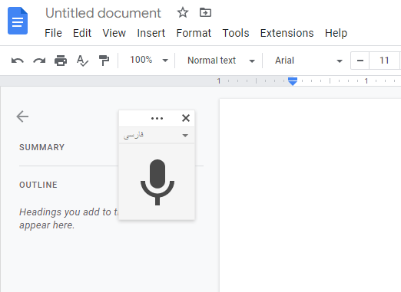Open the View menu
Viewport: 401px width, 292px height.
[114, 33]
